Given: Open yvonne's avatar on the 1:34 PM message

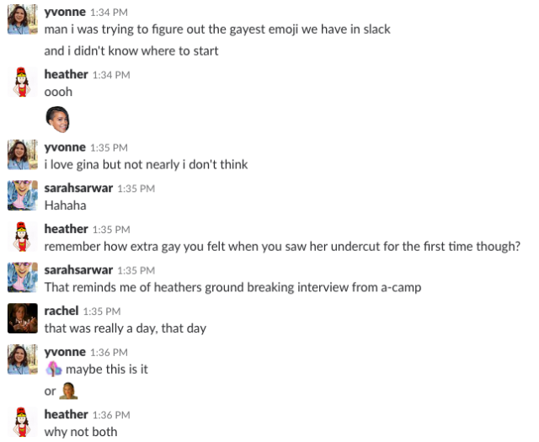Looking at the screenshot, I should (23, 19).
